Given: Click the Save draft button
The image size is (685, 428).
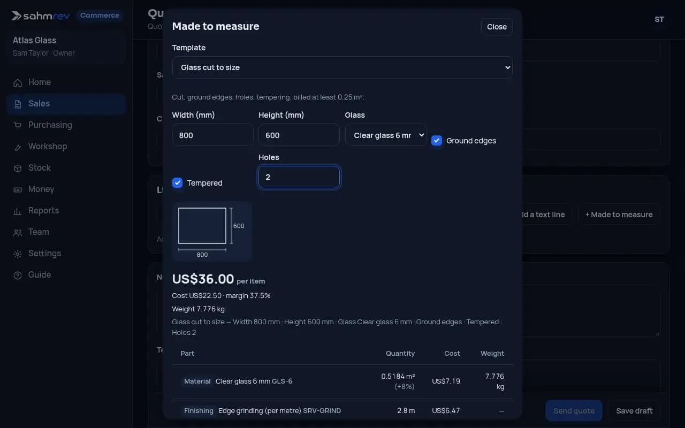Looking at the screenshot, I should click(634, 411).
